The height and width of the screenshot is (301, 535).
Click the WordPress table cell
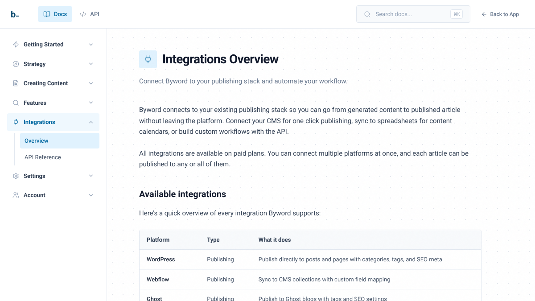click(x=160, y=260)
